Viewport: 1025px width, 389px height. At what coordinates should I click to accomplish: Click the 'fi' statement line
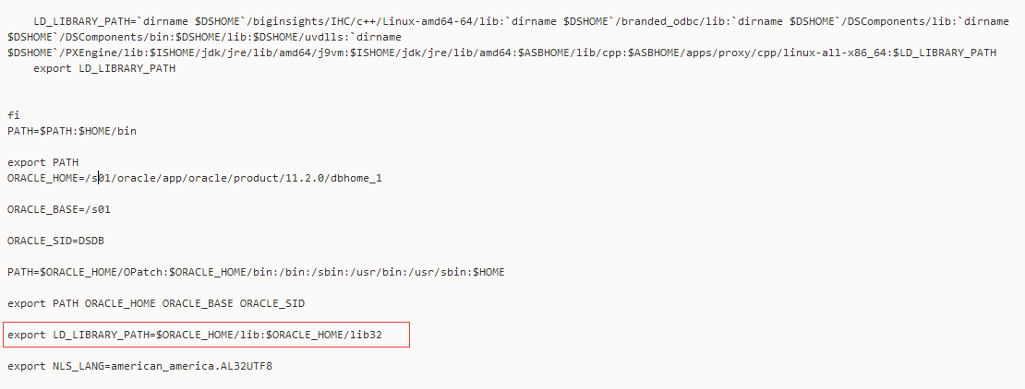14,115
